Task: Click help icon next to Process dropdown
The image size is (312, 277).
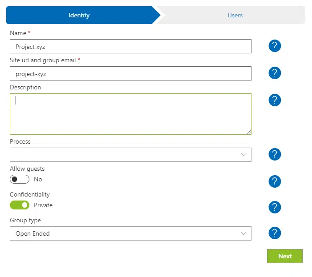Action: [x=275, y=154]
